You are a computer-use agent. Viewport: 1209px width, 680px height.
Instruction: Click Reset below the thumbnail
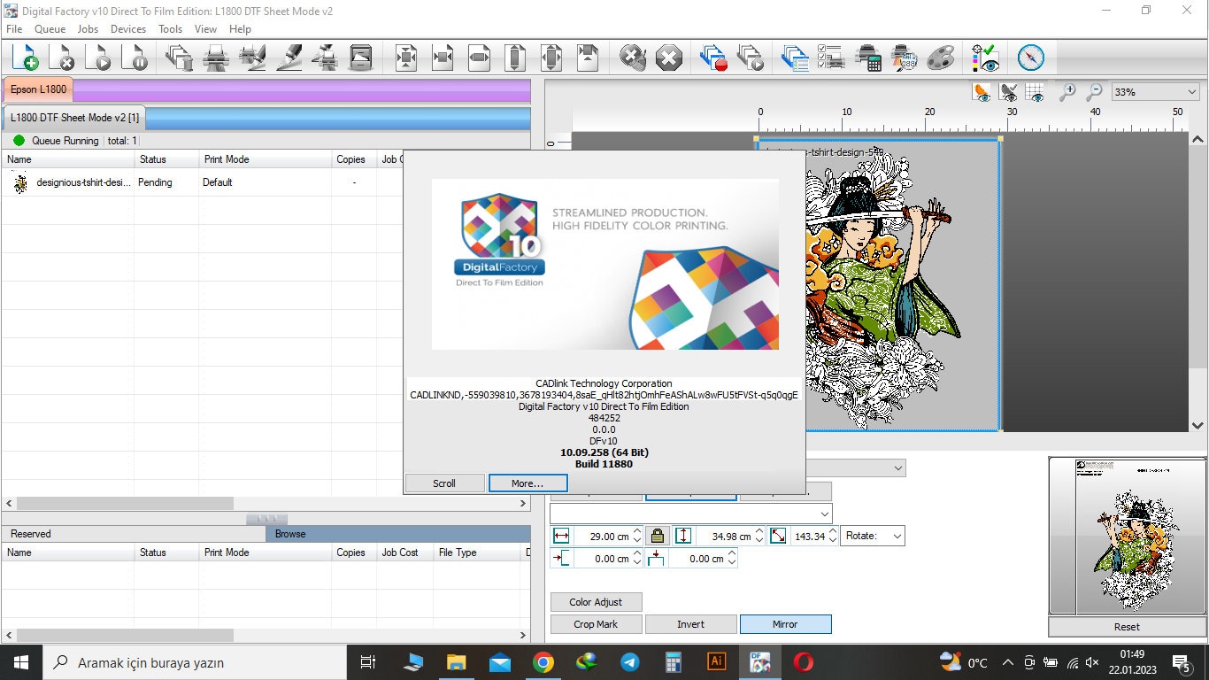(x=1127, y=627)
